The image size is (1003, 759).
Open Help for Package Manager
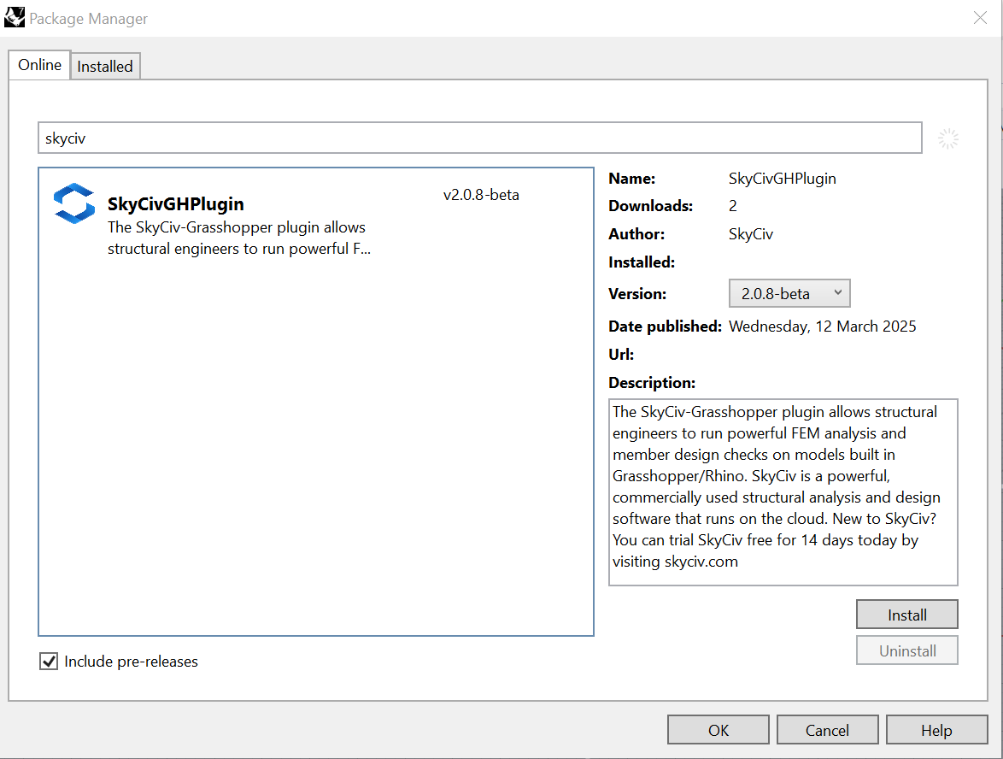click(x=936, y=730)
